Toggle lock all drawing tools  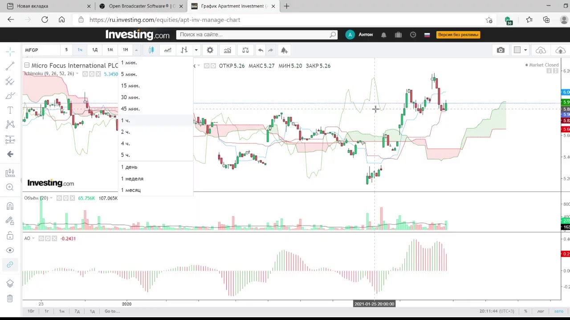[x=10, y=236]
